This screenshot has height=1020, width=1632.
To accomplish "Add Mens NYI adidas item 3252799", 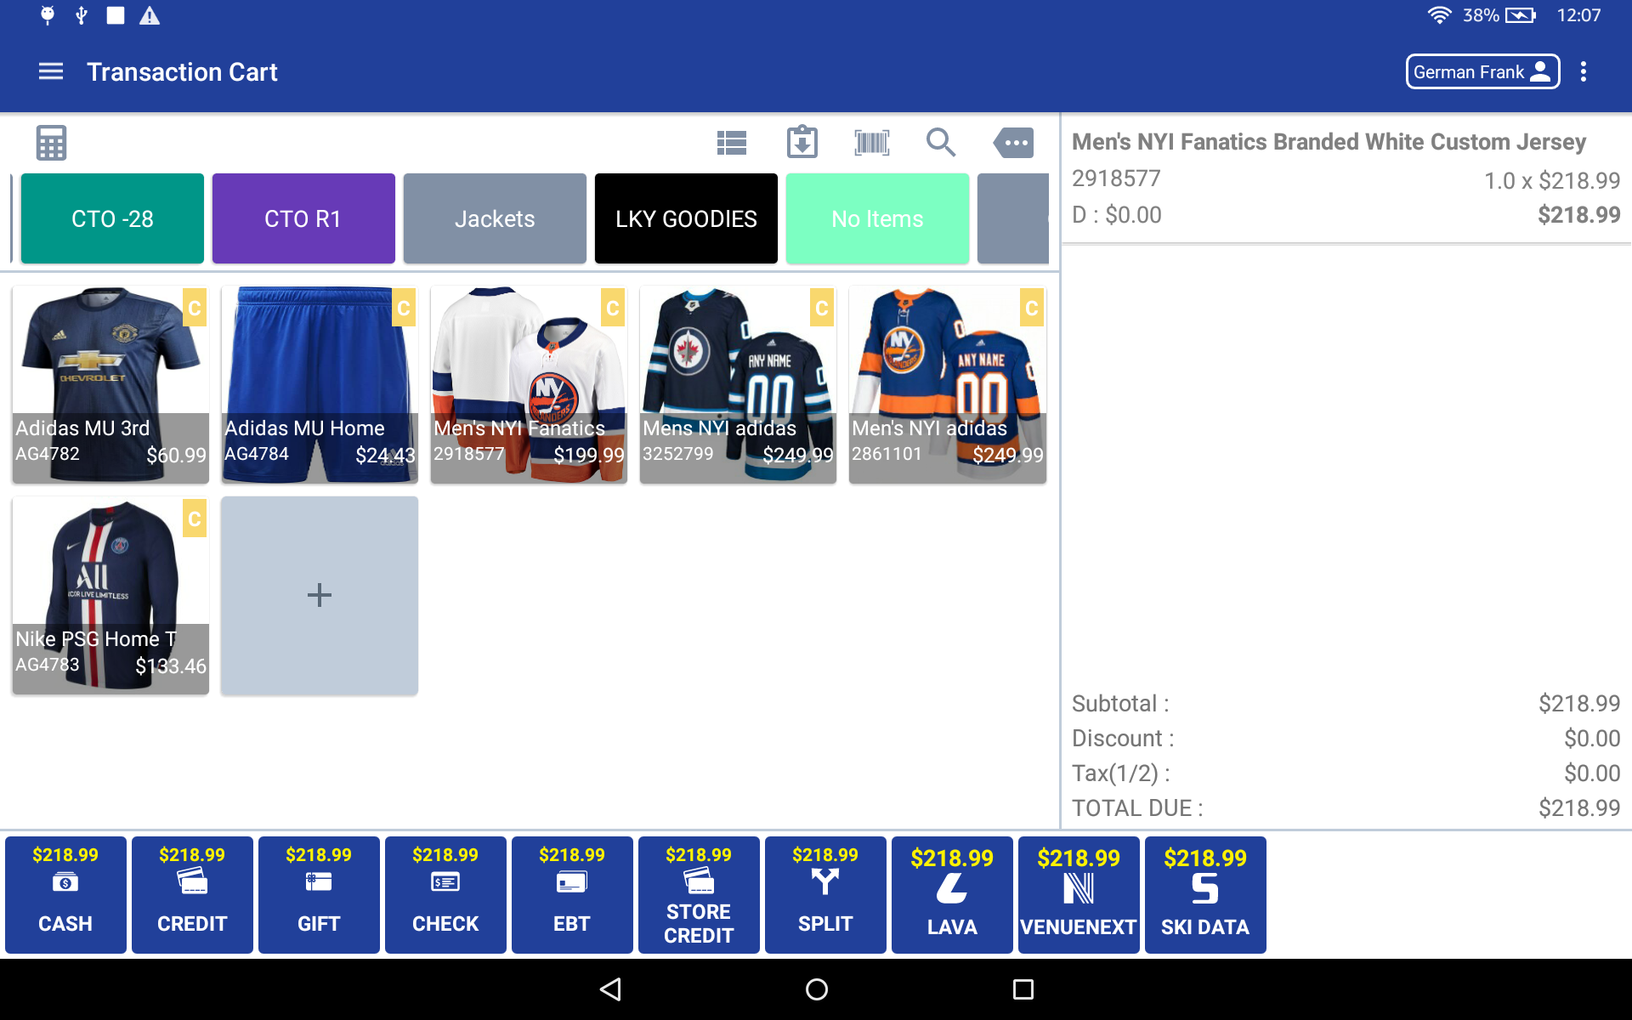I will 738,385.
